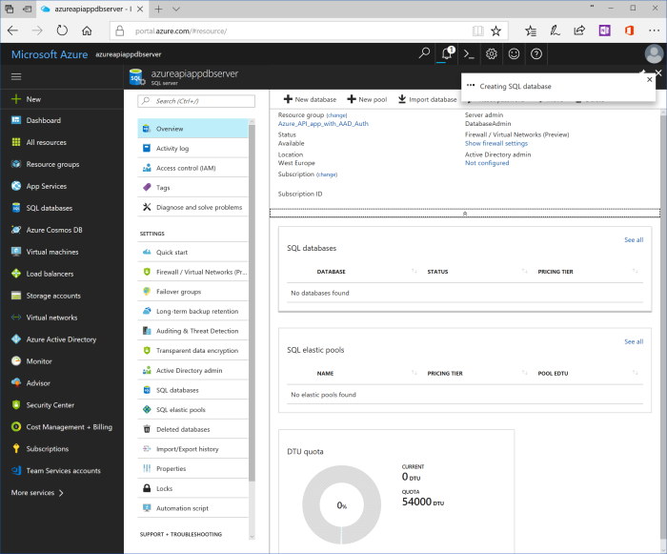Open the OneNote extension icon
Viewport: 667px width, 554px height.
coord(604,31)
